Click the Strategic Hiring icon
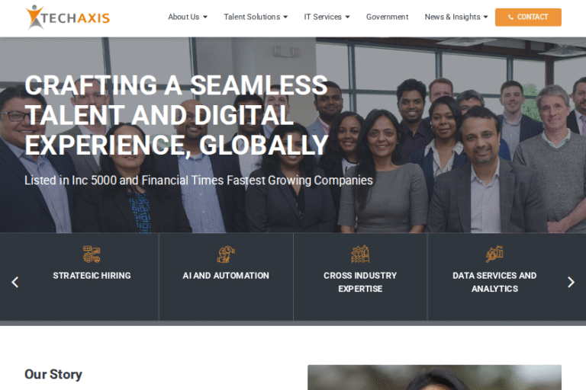The height and width of the screenshot is (390, 586). point(92,254)
